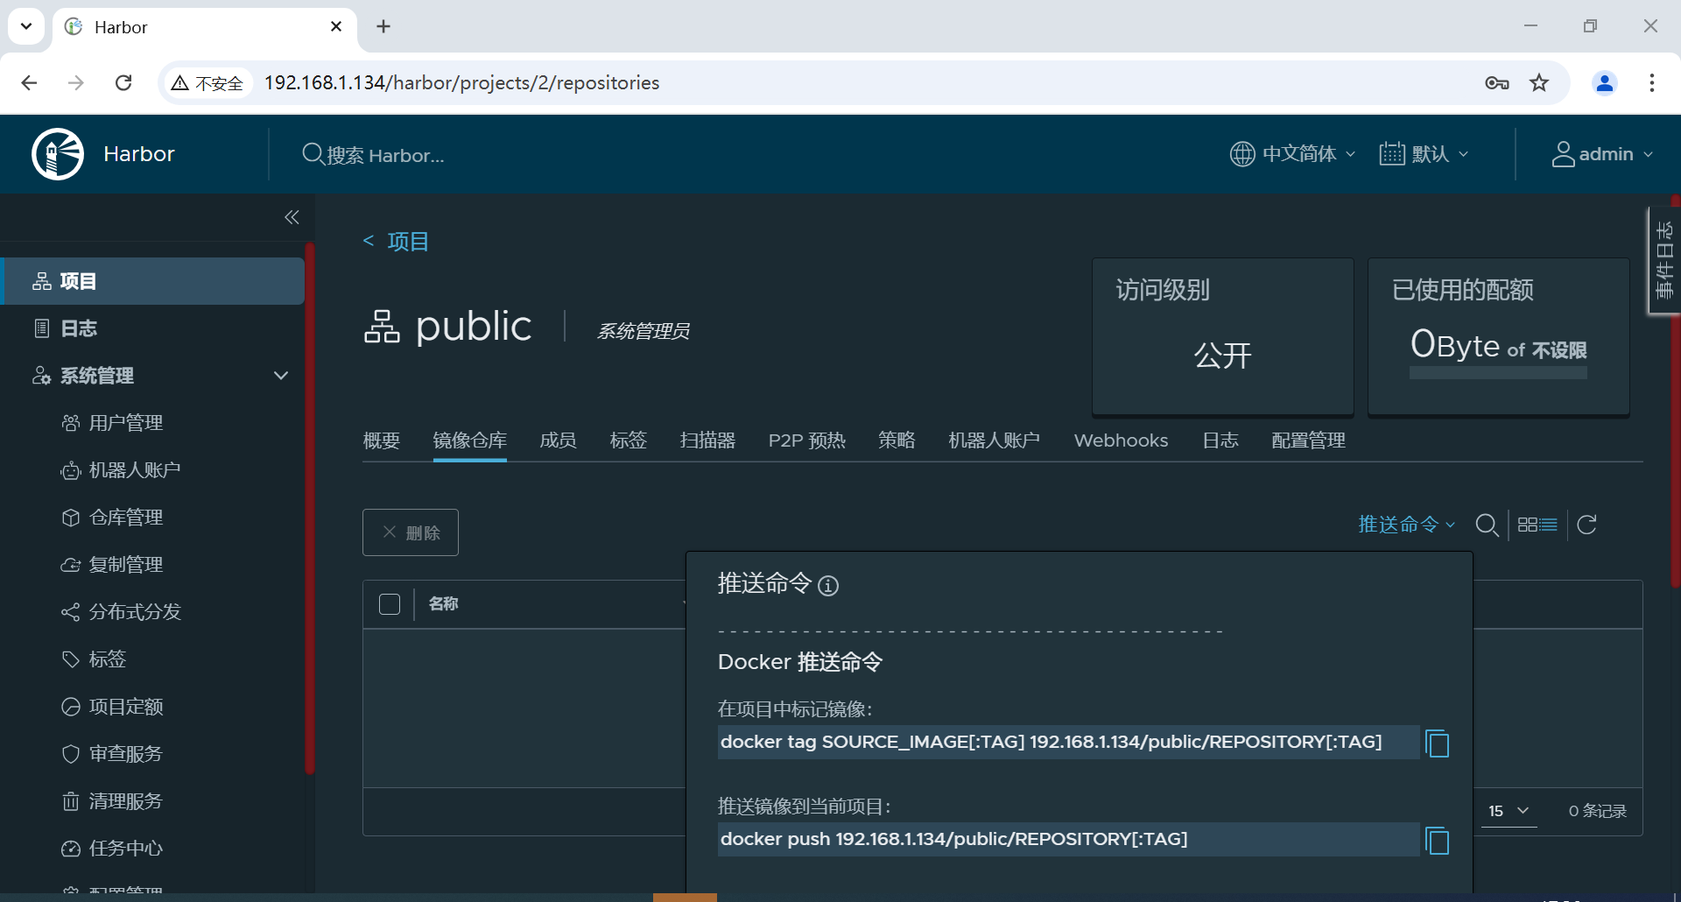This screenshot has width=1681, height=902.
Task: Click the Harbor logo icon
Action: click(58, 154)
